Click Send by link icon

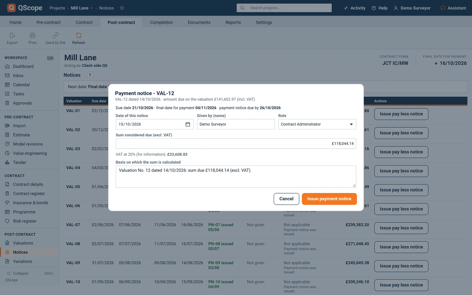[x=55, y=35]
